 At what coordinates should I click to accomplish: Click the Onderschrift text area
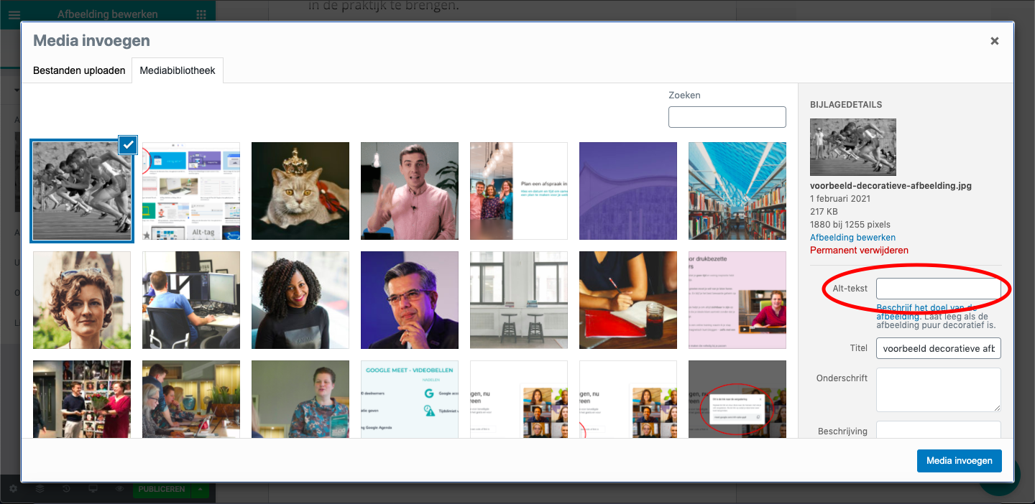938,390
